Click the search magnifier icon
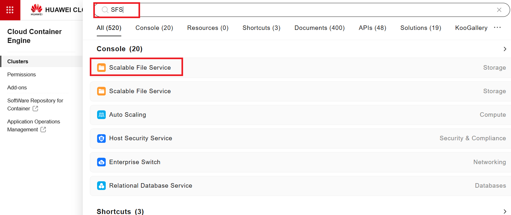 pos(105,10)
